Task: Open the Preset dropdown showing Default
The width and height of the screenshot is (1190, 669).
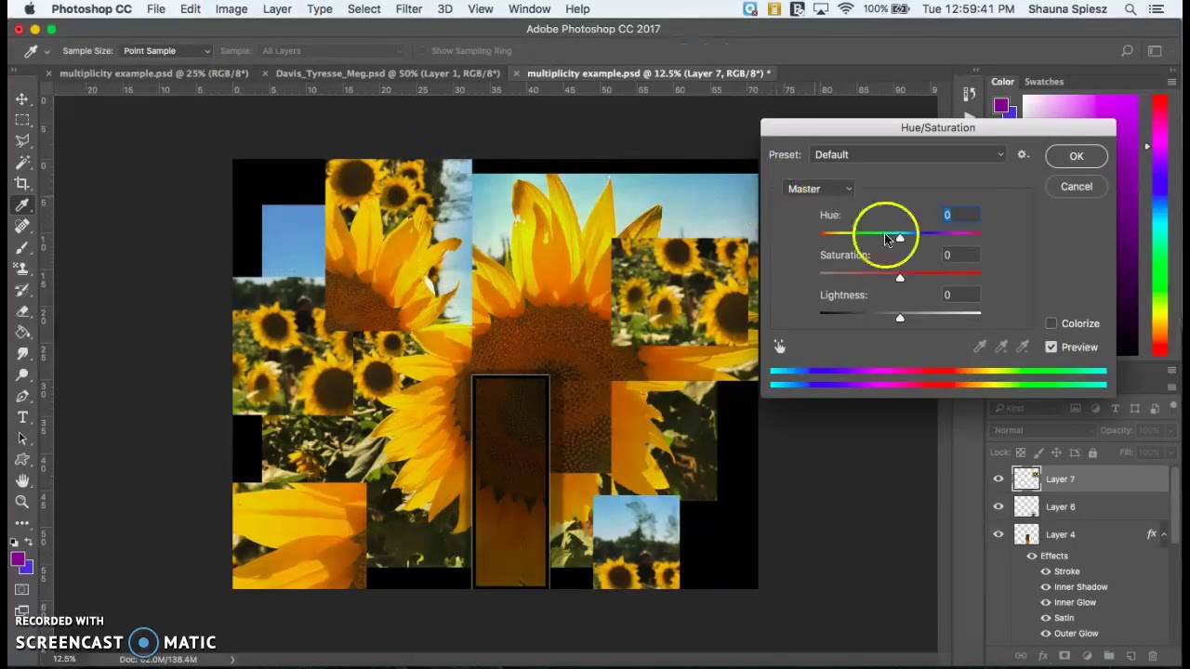Action: [909, 154]
